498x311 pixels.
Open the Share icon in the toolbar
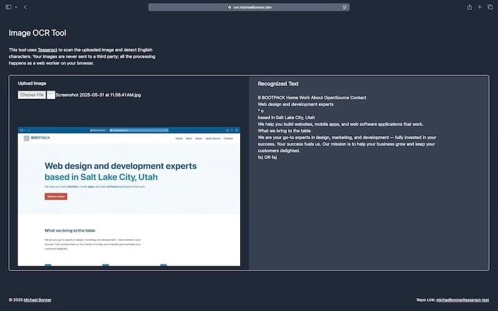pos(469,7)
